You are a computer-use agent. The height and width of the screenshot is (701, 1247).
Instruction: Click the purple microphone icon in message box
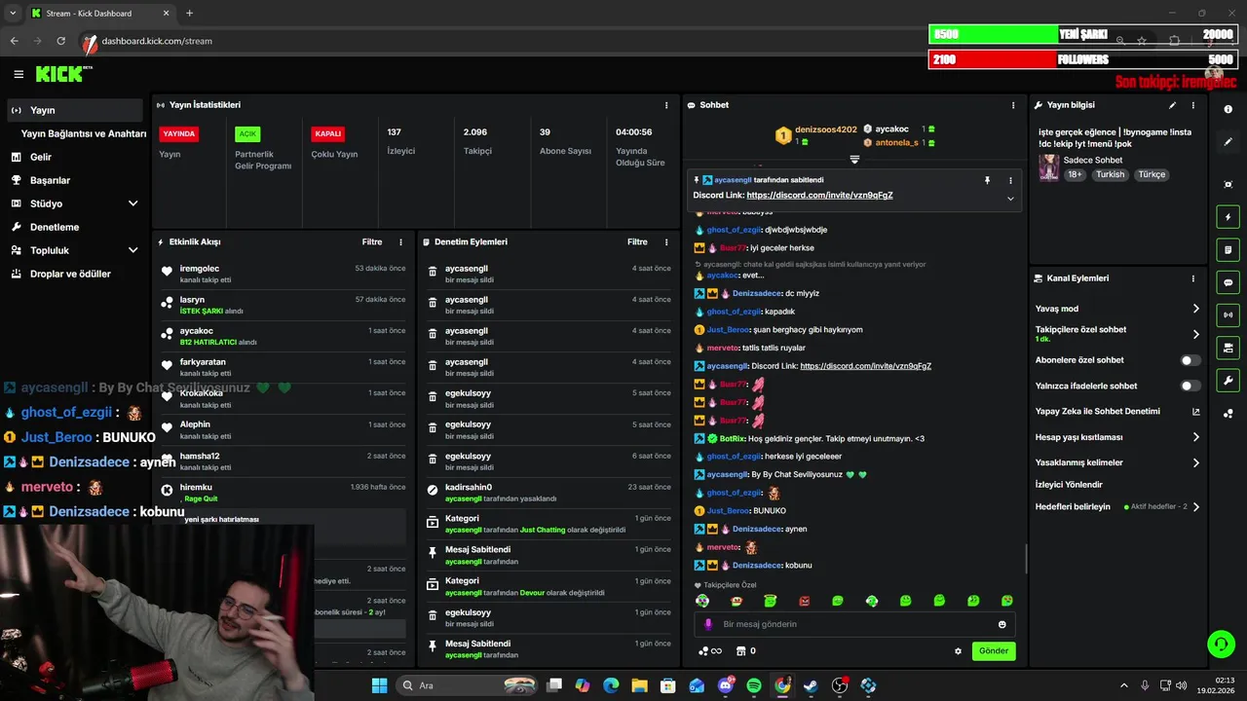point(708,624)
